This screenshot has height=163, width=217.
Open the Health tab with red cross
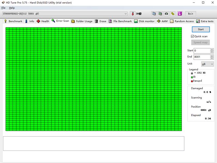pyautogui.click(x=43, y=21)
